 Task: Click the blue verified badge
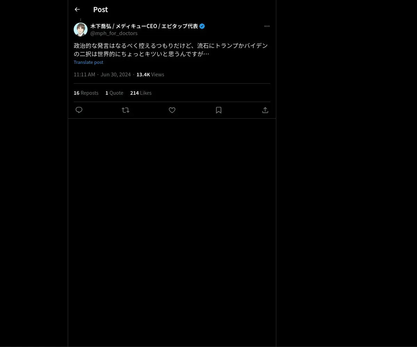point(202,26)
